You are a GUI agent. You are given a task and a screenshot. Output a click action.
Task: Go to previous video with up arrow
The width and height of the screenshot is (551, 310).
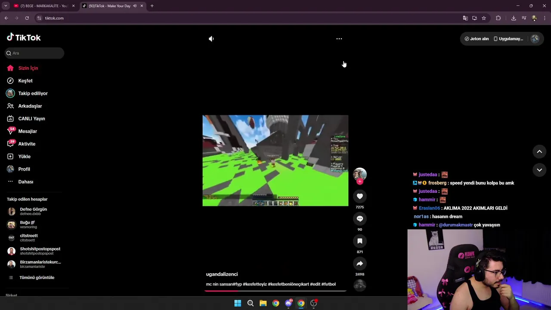pyautogui.click(x=539, y=152)
